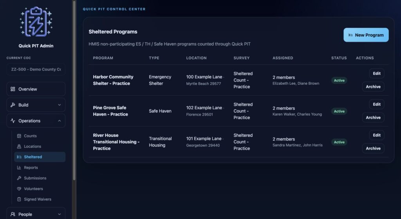
Task: Click the sidebar vertical scrollbar
Action: pos(74,90)
